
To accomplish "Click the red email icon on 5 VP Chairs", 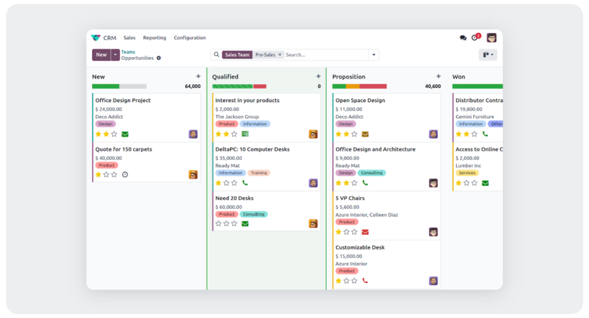I will point(365,232).
